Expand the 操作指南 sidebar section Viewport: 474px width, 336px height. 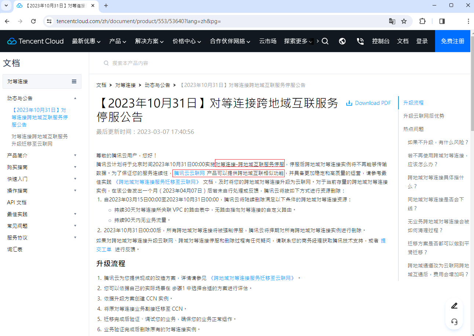(42, 191)
